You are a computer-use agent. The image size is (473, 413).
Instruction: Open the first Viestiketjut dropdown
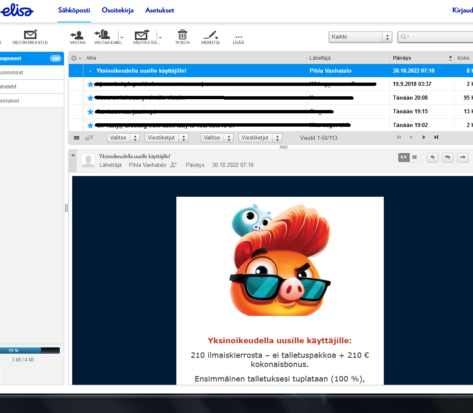click(166, 138)
